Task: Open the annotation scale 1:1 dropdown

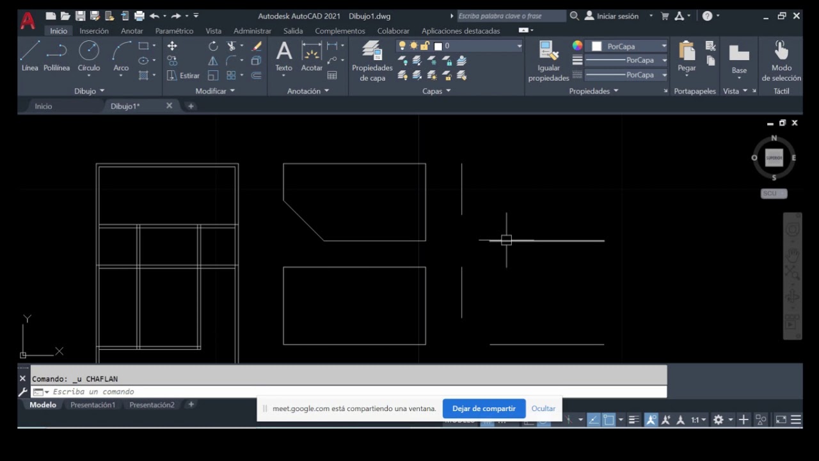Action: [698, 420]
